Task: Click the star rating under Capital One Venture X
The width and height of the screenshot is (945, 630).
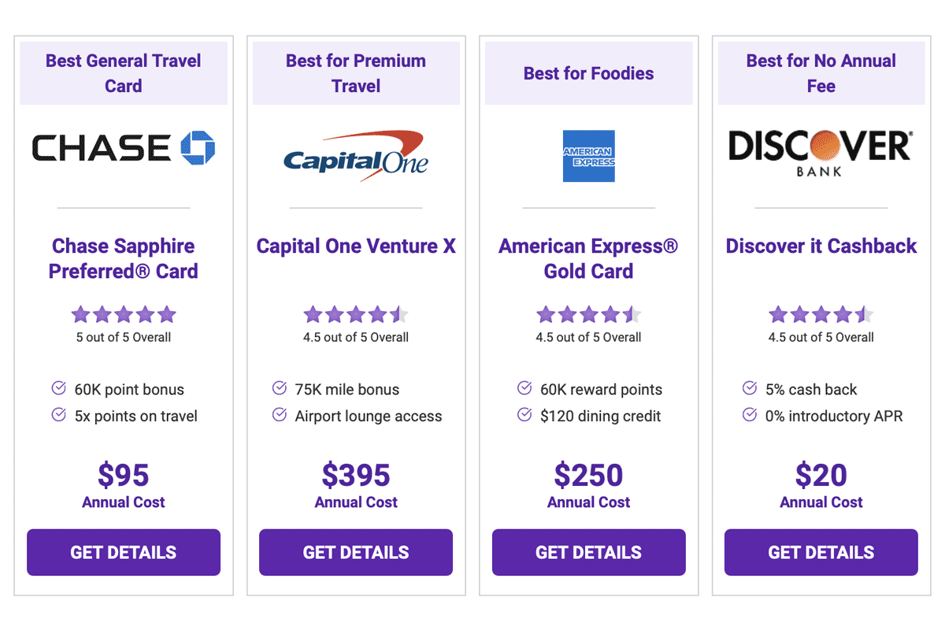Action: click(x=356, y=315)
